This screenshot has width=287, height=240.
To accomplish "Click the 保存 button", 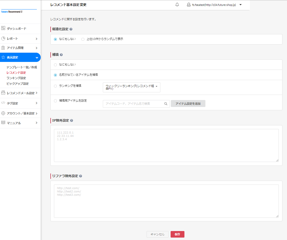I will (x=177, y=234).
